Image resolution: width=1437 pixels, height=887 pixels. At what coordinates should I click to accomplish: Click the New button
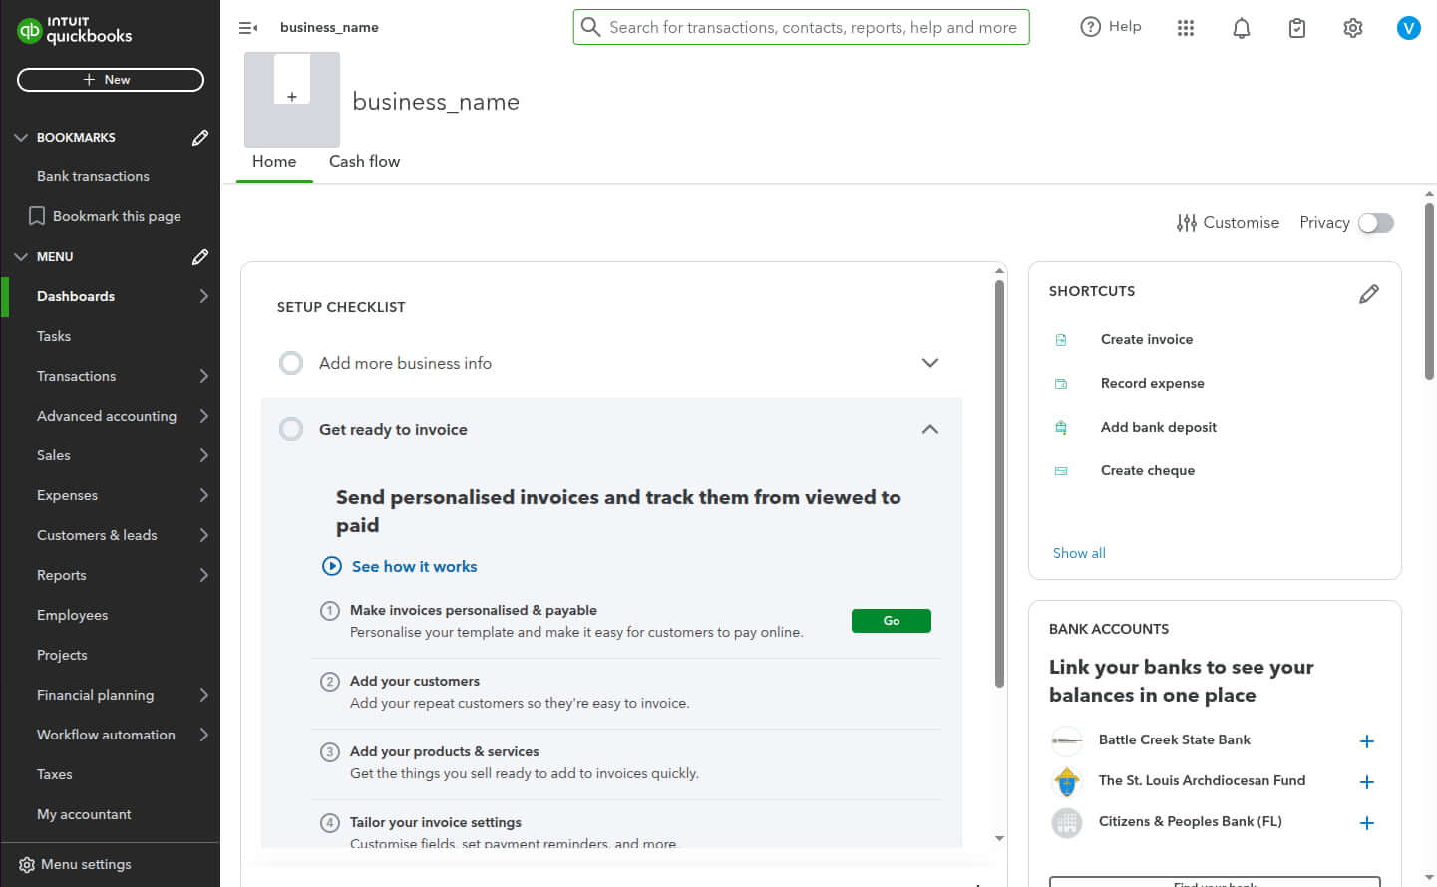111,80
